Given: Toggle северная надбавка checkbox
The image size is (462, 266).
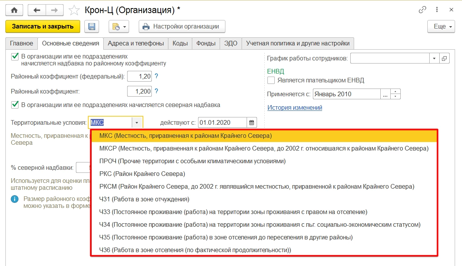Looking at the screenshot, I should coord(15,105).
